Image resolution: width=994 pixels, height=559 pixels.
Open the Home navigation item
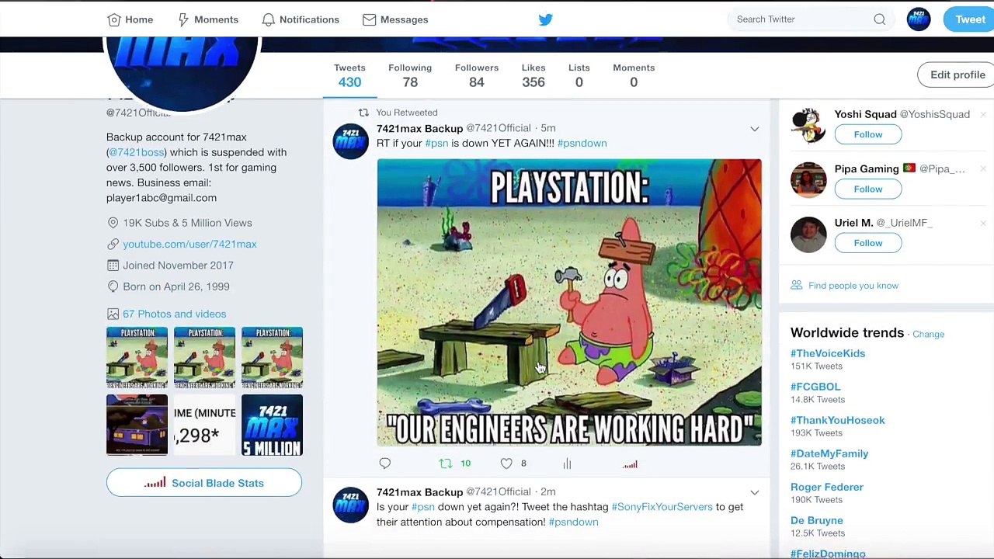pos(130,19)
